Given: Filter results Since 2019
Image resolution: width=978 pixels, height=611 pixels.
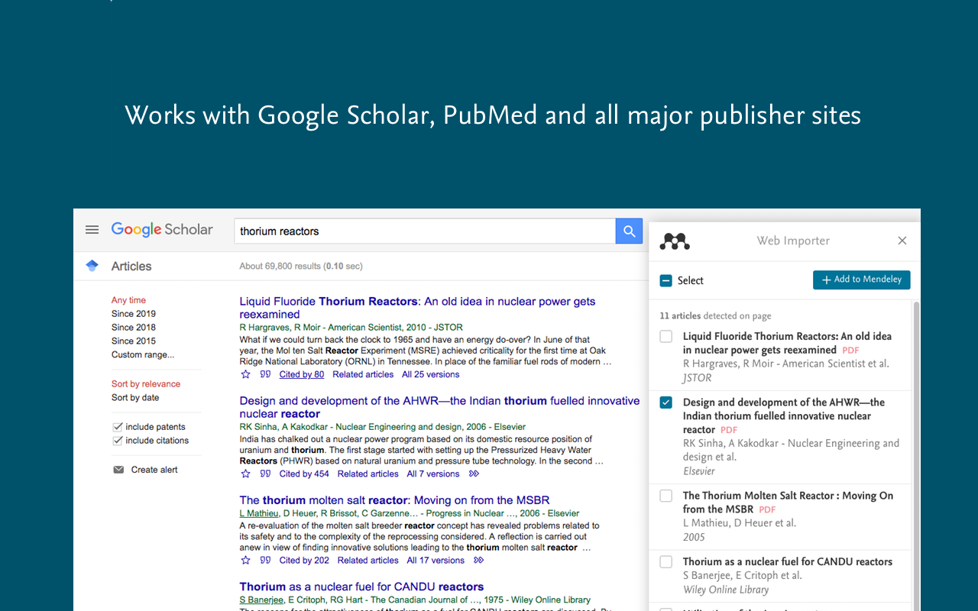Looking at the screenshot, I should [x=134, y=314].
